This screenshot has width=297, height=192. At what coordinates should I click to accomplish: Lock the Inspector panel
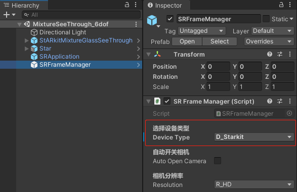pos(281,5)
